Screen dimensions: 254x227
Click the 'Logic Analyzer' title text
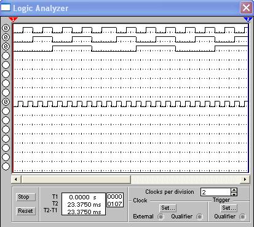coord(41,9)
